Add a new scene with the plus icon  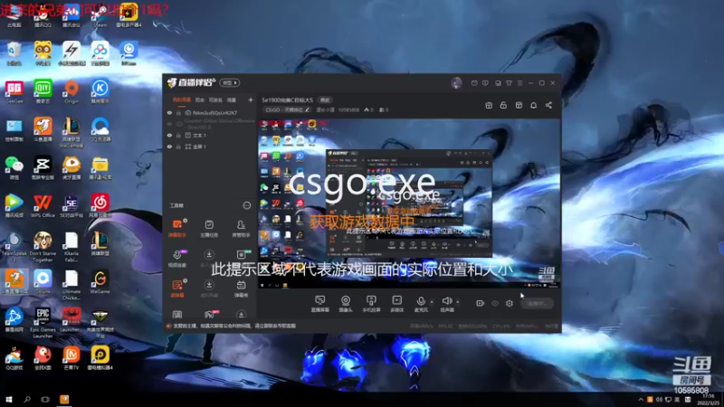click(251, 99)
